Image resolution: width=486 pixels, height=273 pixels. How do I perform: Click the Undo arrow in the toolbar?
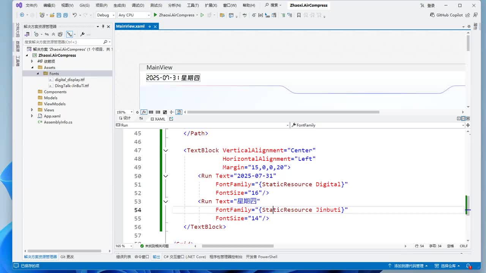click(x=75, y=15)
